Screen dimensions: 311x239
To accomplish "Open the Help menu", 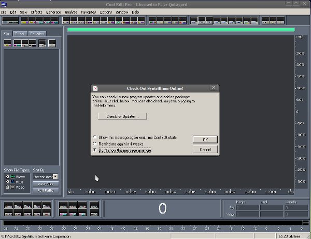I will pos(135,12).
